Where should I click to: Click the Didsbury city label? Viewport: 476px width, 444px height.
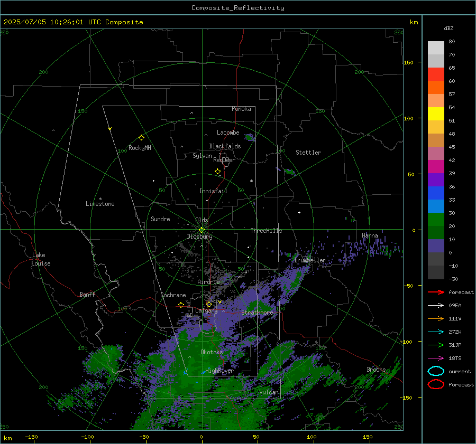pos(199,237)
